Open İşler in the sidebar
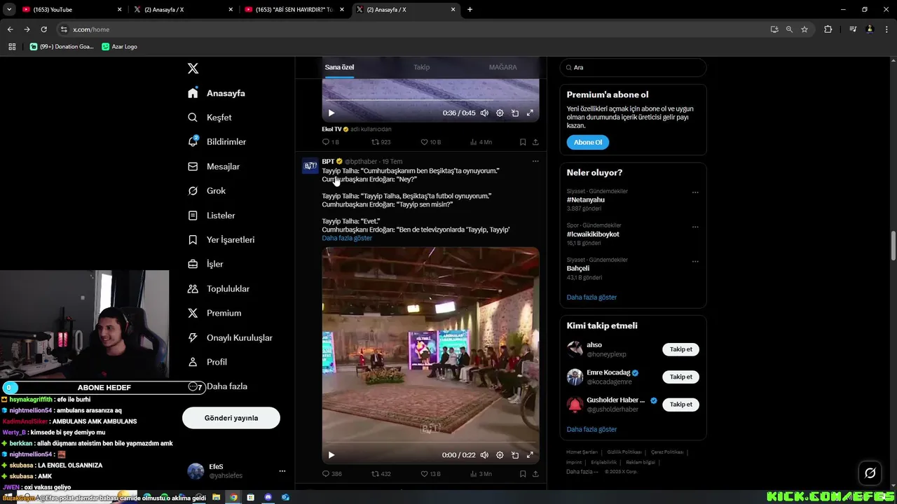897x504 pixels. tap(205, 264)
